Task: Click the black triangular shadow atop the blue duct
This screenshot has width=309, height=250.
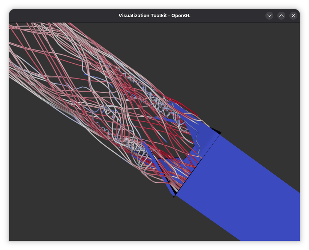Action: pos(216,130)
